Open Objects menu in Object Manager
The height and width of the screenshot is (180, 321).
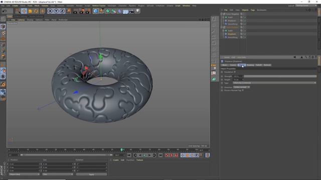pos(245,10)
